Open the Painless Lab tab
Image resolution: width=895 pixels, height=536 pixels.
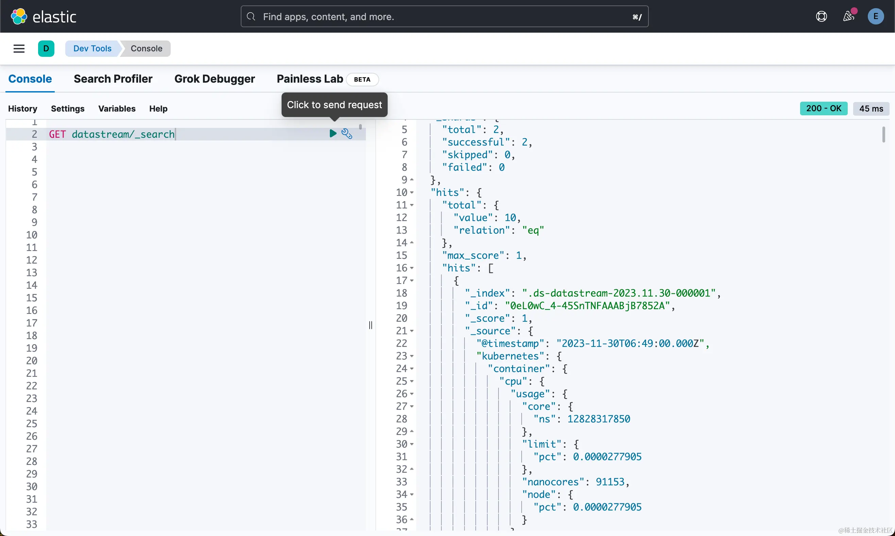pyautogui.click(x=310, y=79)
